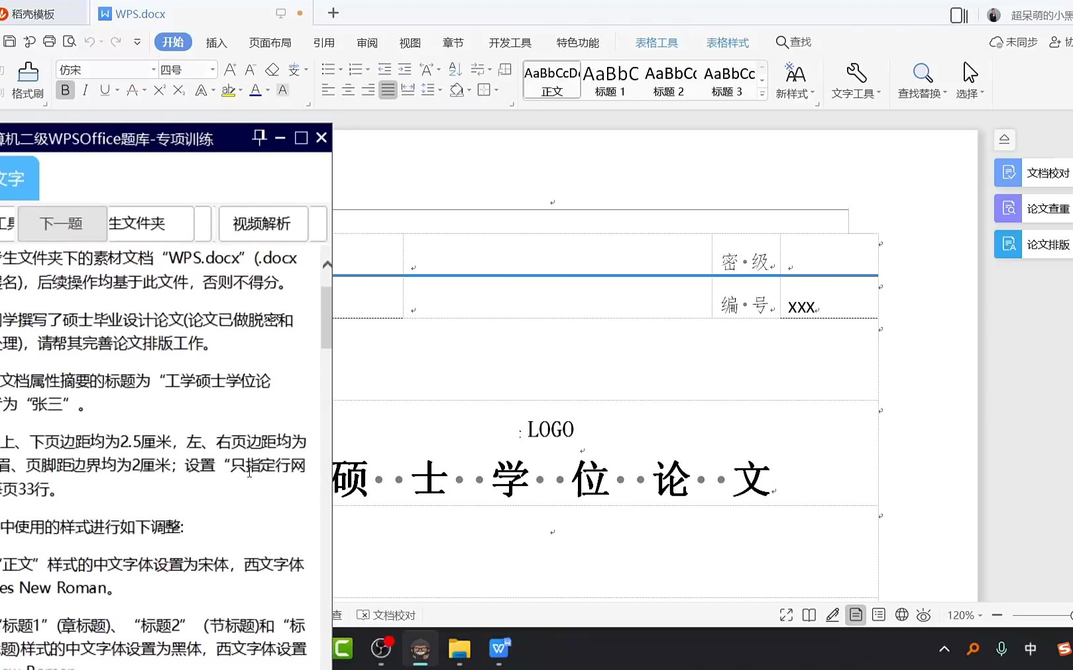Screen dimensions: 1073x670
Task: Enable eye protection mode icon
Action: (x=923, y=615)
